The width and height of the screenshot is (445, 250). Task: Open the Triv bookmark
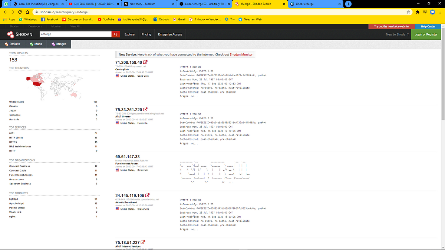click(230, 19)
